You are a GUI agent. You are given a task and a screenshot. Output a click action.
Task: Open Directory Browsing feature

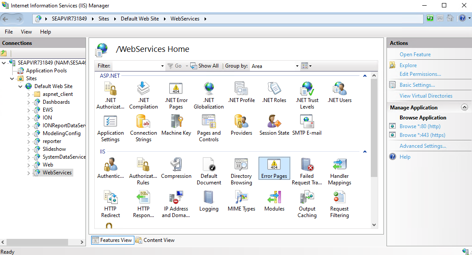click(241, 171)
